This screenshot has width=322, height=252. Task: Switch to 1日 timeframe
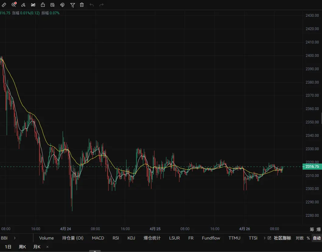(8, 247)
